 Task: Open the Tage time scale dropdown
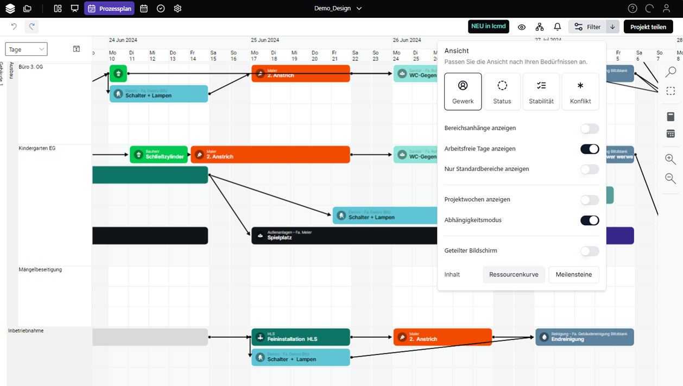click(26, 49)
